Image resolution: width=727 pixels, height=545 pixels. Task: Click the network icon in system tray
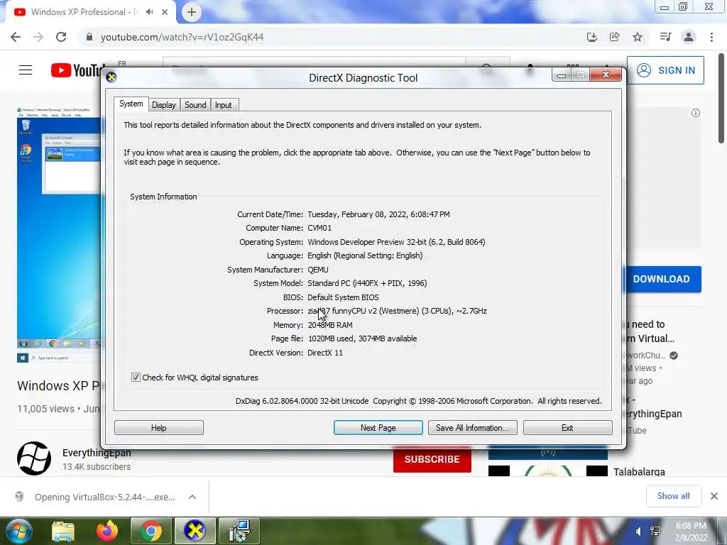click(x=655, y=531)
